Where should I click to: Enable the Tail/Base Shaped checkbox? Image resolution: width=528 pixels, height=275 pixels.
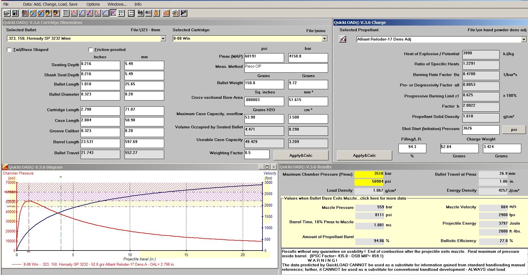[x=9, y=50]
